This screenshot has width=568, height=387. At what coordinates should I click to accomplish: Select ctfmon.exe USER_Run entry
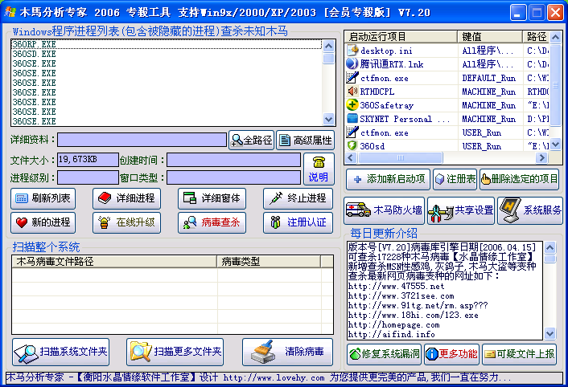pos(447,132)
